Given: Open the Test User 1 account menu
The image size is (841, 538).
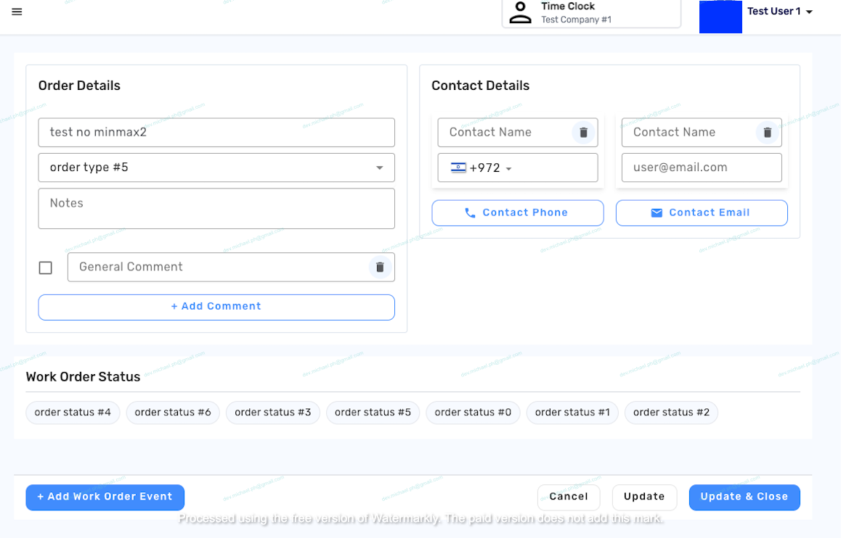Looking at the screenshot, I should [780, 12].
